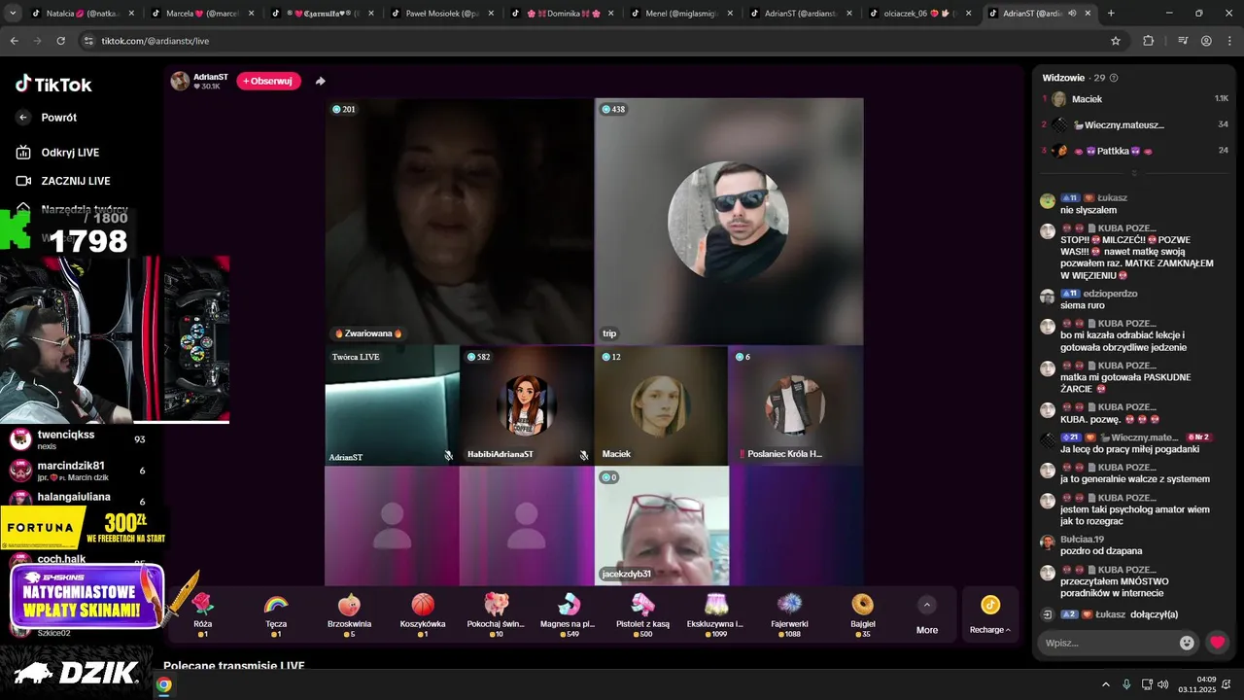Select the jacekzdyb31 guest video tile

click(x=661, y=525)
